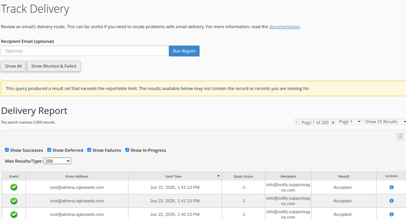The height and width of the screenshot is (219, 406).
Task: Click info icon for first delivery row
Action: [x=391, y=187]
